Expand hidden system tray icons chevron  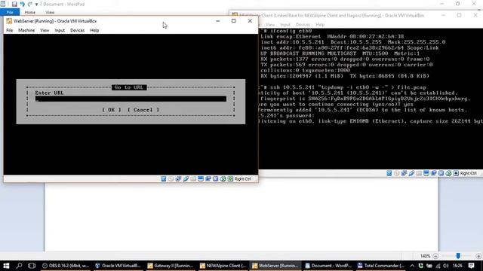pos(412,266)
